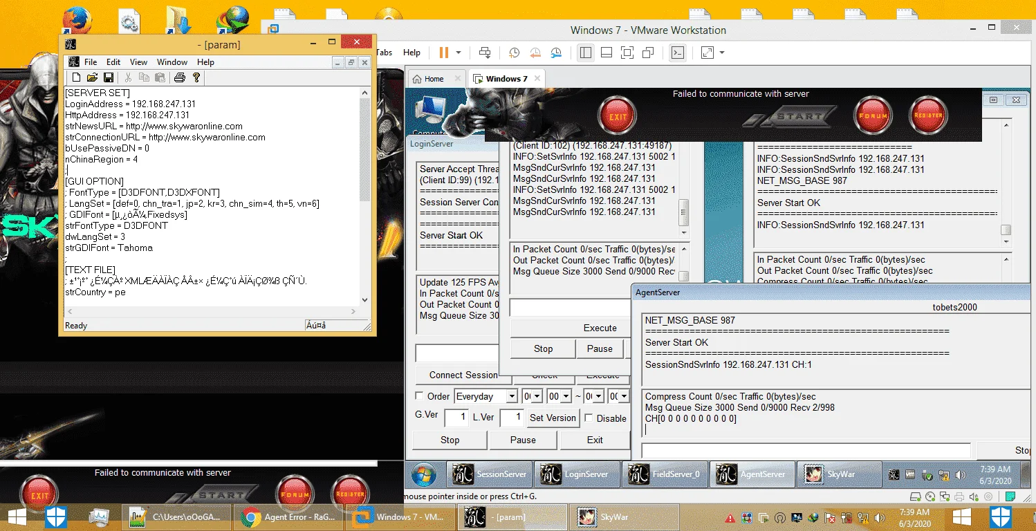Click the red REGISTER button in top launcher
1036x531 pixels.
pyautogui.click(x=928, y=115)
